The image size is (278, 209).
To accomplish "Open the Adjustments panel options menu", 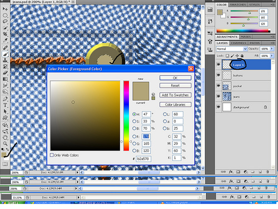I will pyautogui.click(x=272, y=37).
